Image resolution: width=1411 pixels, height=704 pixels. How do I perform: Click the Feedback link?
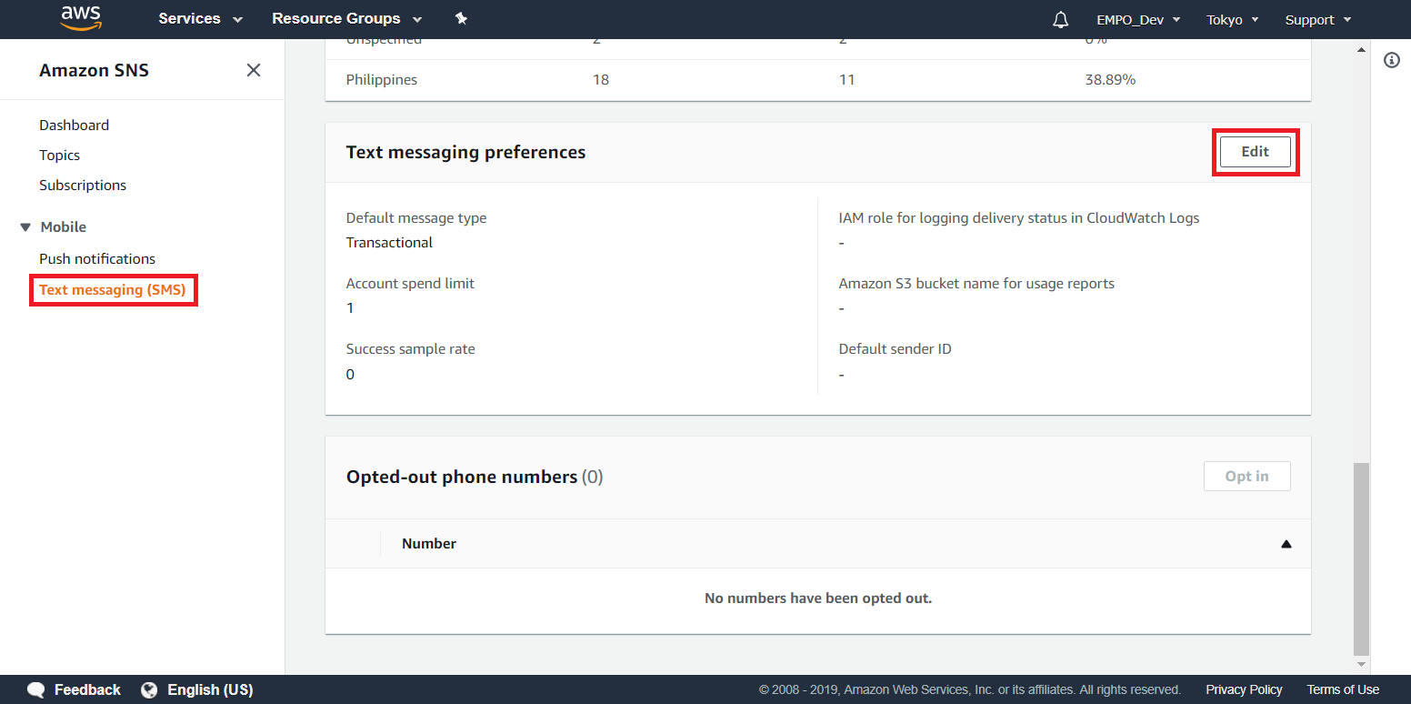pyautogui.click(x=87, y=689)
